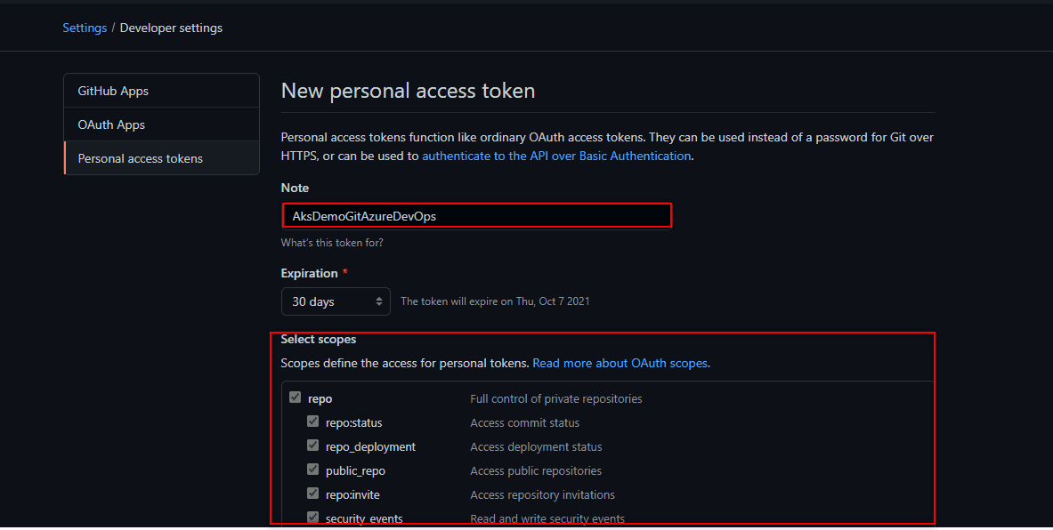Open OAuth Apps in sidebar
This screenshot has width=1053, height=530.
(x=111, y=124)
